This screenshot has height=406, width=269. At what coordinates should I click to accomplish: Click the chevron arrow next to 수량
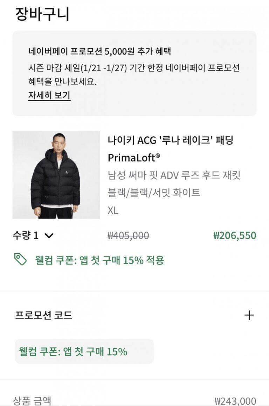[x=49, y=236]
